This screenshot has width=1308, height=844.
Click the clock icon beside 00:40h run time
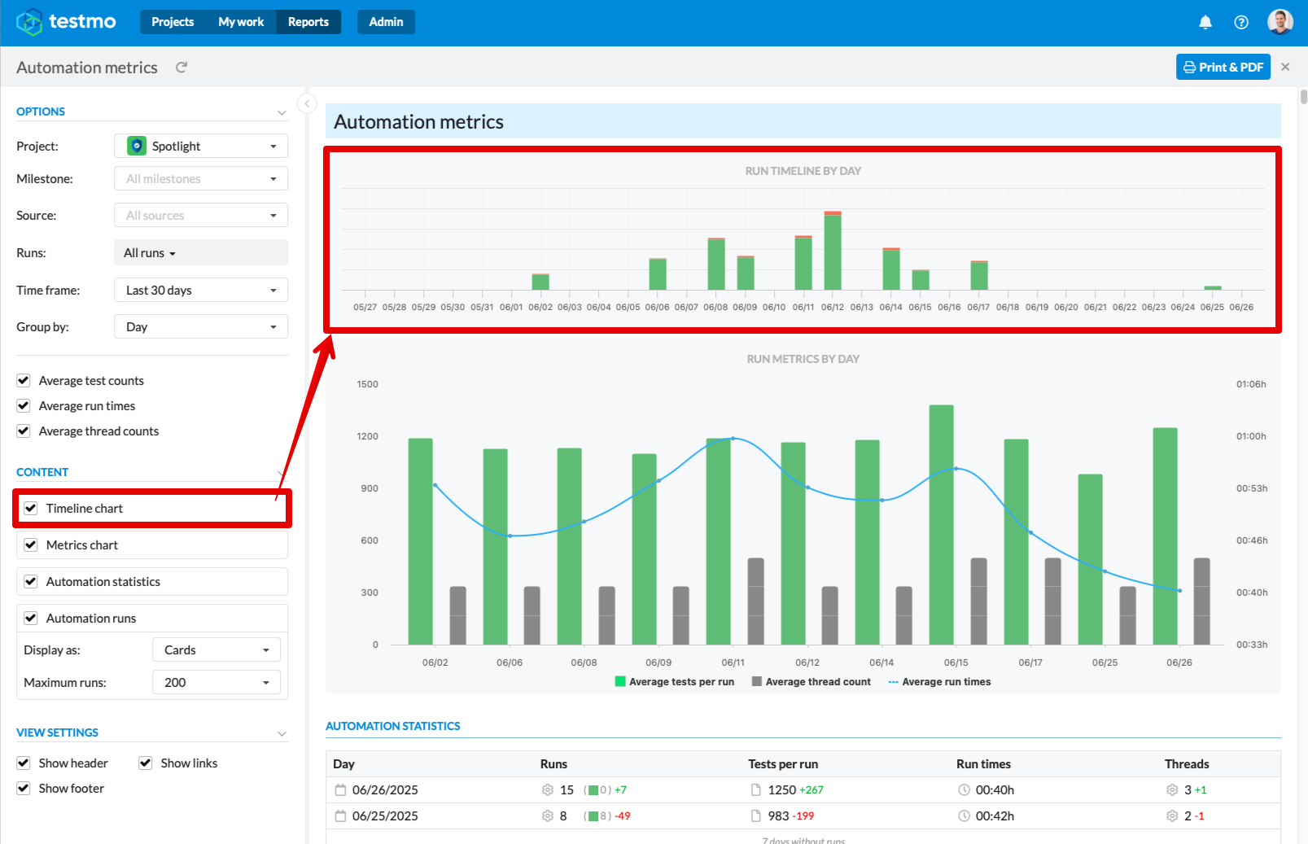pyautogui.click(x=961, y=789)
